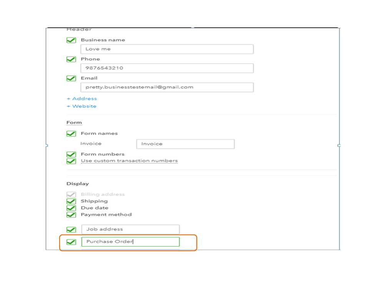Uncheck the Job address field checkbox
The height and width of the screenshot is (287, 384).
tap(71, 230)
